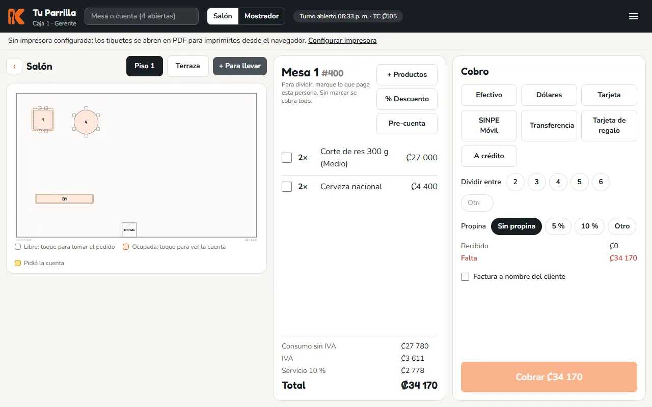
Task: Divide the bill between 2
Action: [x=515, y=182]
